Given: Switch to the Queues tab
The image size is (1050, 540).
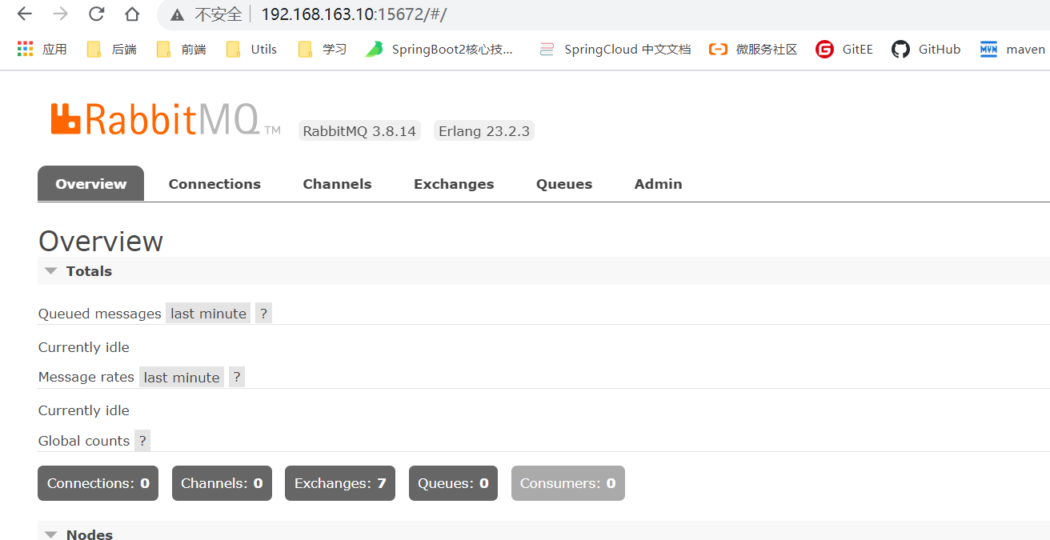Looking at the screenshot, I should coord(564,184).
